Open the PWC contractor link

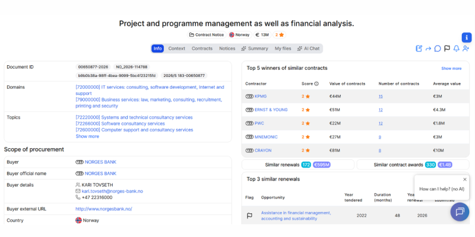[x=259, y=123]
